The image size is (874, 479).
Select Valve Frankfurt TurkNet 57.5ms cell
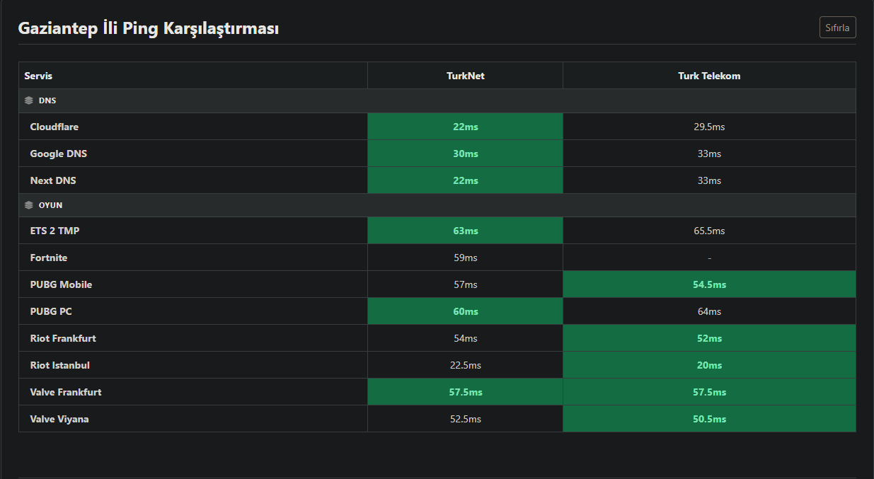pyautogui.click(x=466, y=392)
